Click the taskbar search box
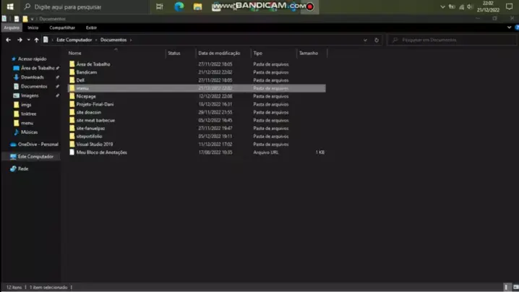Screen dimensions: 519x292 coord(85,7)
